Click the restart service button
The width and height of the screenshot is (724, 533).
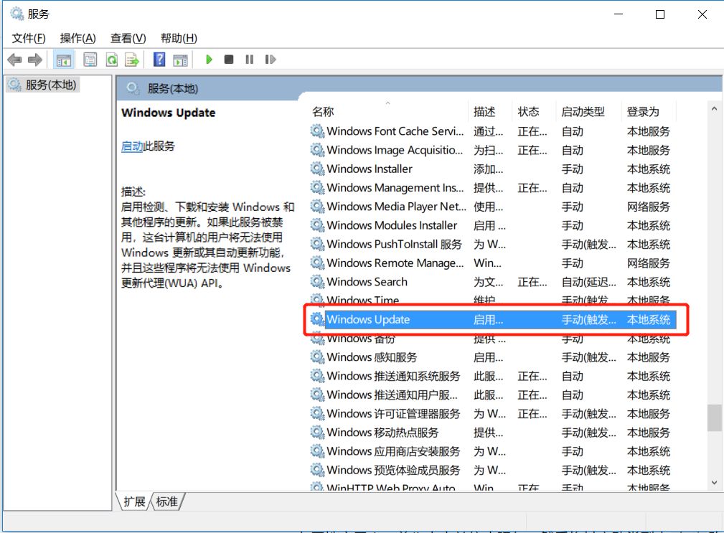[270, 60]
